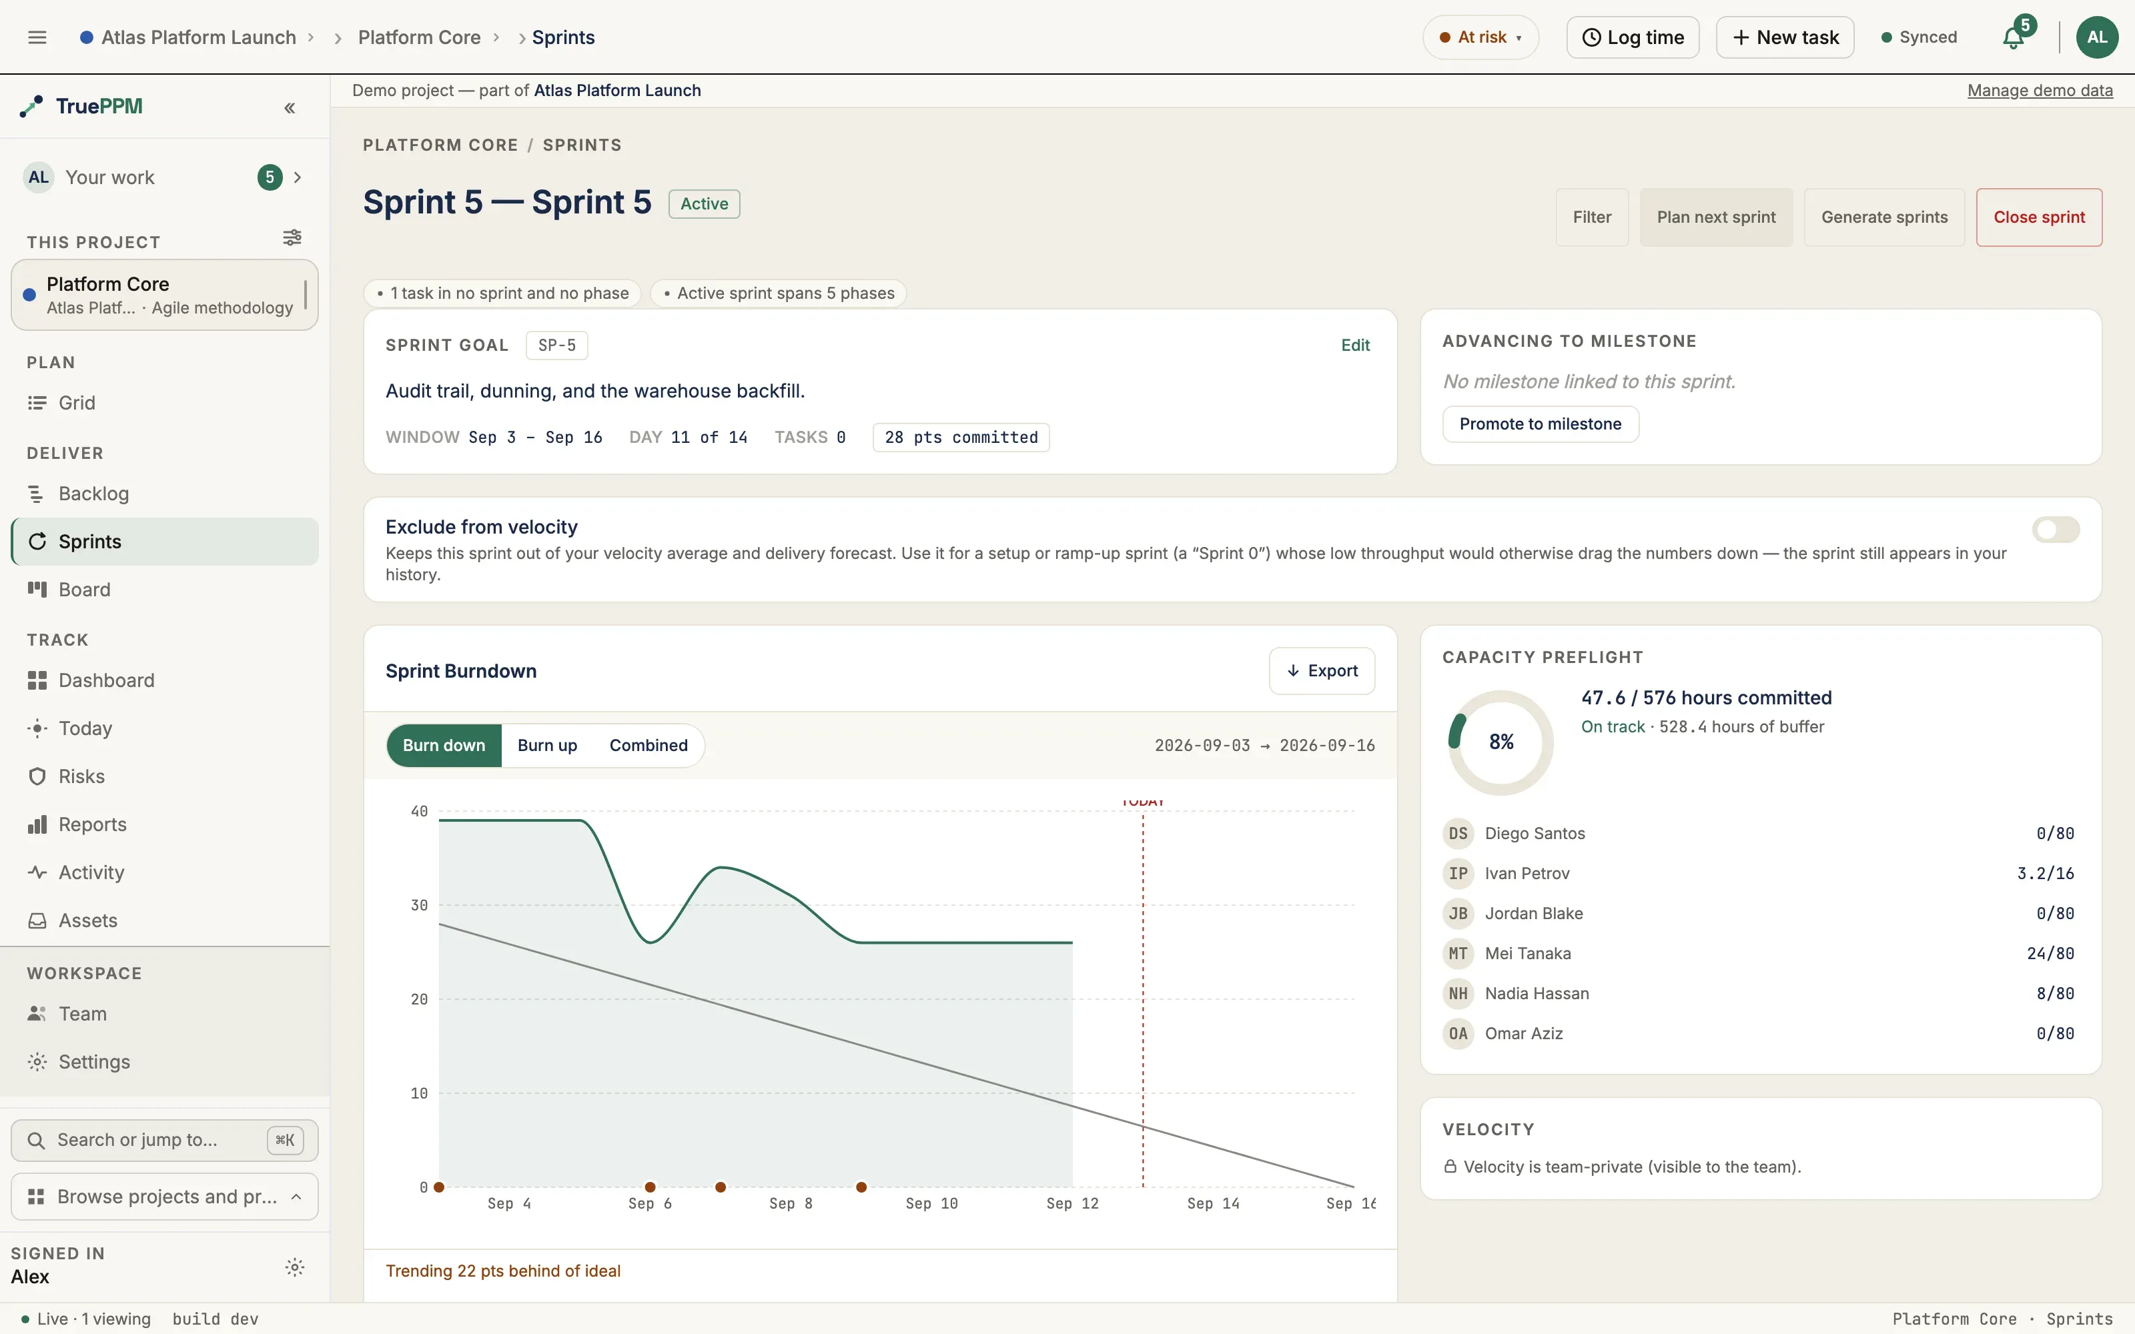Open Activity feed
Screen dimensions: 2135x1334
click(165, 872)
